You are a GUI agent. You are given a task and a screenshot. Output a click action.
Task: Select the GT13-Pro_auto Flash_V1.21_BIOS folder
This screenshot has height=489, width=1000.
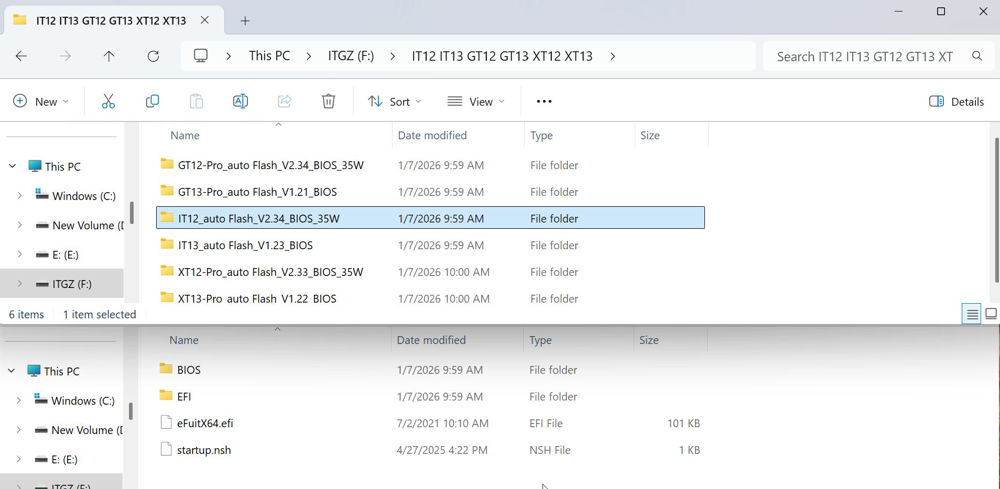[x=257, y=192]
